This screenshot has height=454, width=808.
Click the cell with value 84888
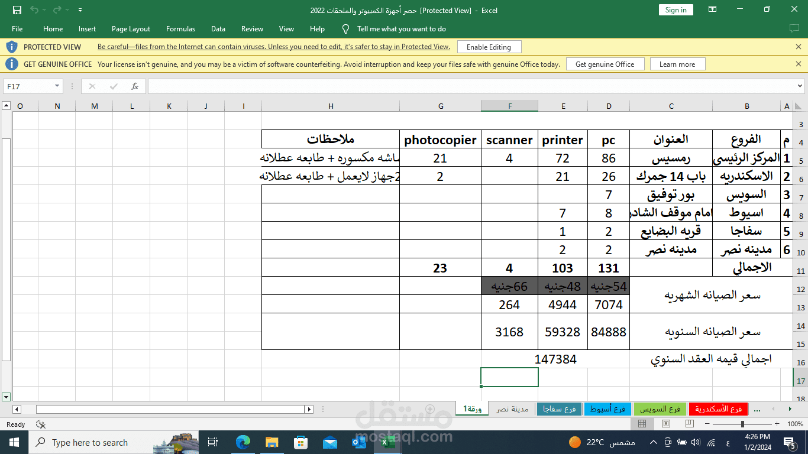point(609,332)
